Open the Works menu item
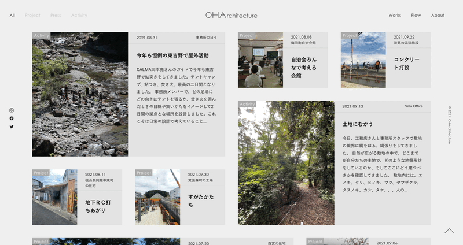The image size is (463, 245). tap(395, 16)
